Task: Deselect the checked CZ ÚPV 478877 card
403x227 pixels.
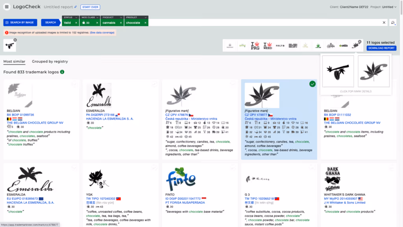Action: click(x=312, y=84)
